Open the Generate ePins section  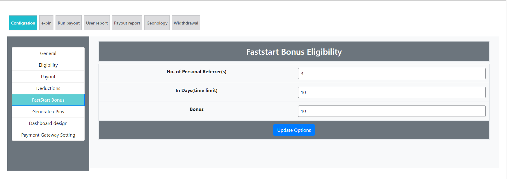click(x=48, y=111)
